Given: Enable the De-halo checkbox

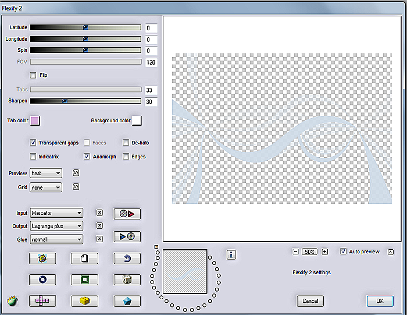Looking at the screenshot, I should pyautogui.click(x=126, y=143).
